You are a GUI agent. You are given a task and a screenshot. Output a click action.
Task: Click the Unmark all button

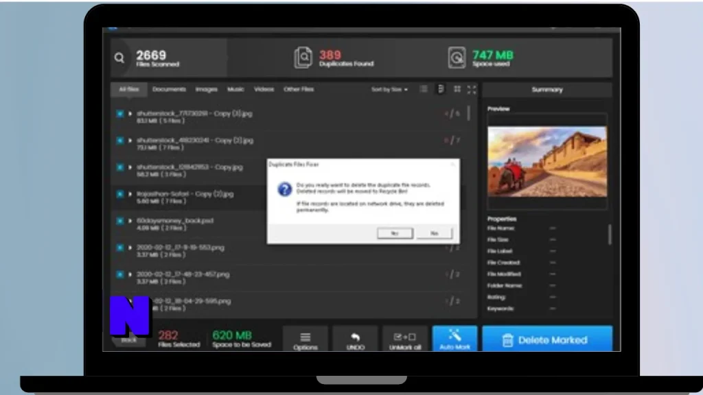[405, 340]
